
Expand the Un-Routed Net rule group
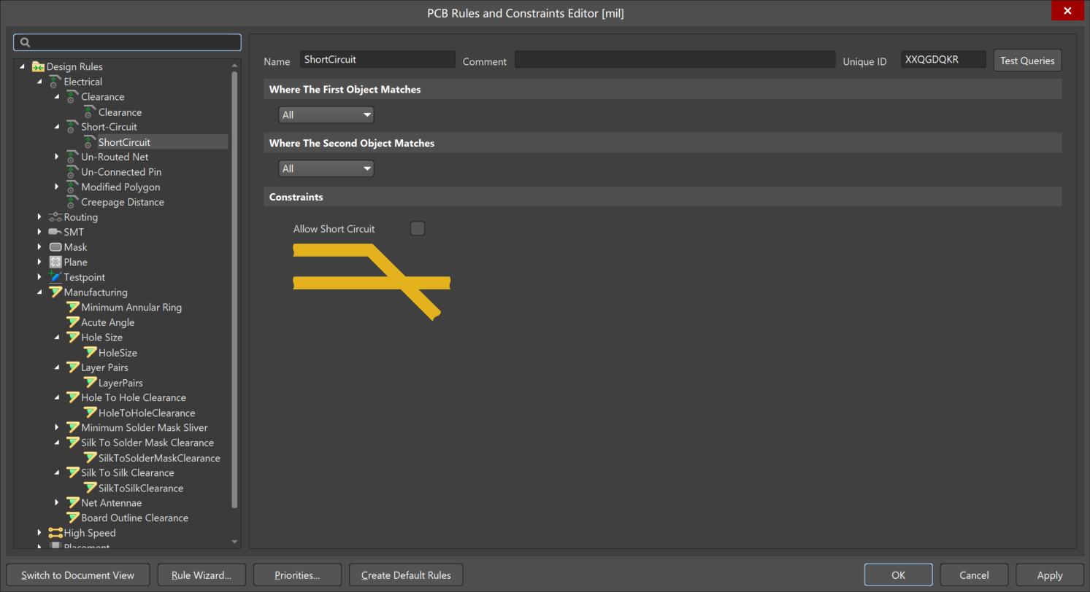coord(57,157)
